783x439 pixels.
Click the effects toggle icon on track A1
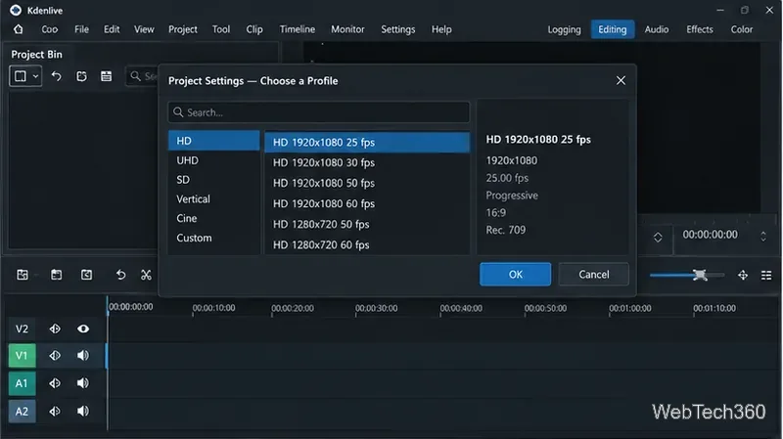point(55,383)
